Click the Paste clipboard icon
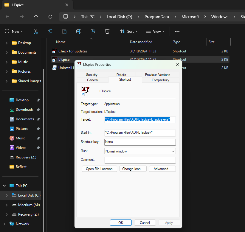 click(64, 31)
